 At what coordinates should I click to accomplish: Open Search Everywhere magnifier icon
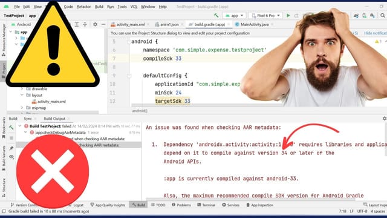tap(383, 16)
